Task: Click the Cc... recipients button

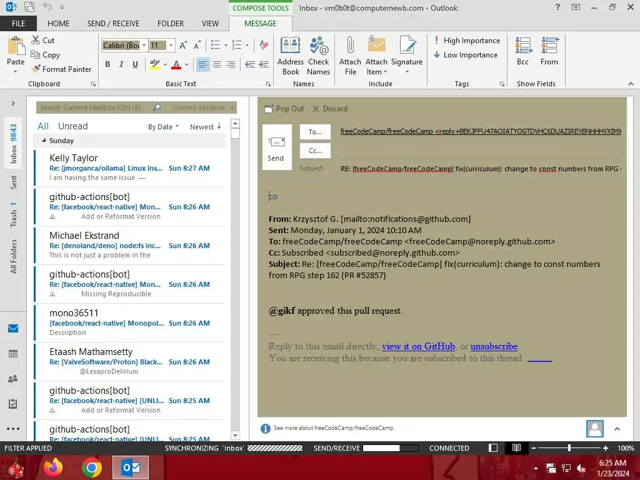Action: pyautogui.click(x=315, y=151)
